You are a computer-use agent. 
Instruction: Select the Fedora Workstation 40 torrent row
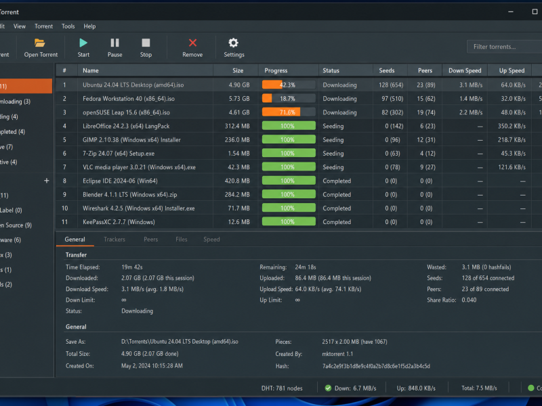tap(299, 99)
